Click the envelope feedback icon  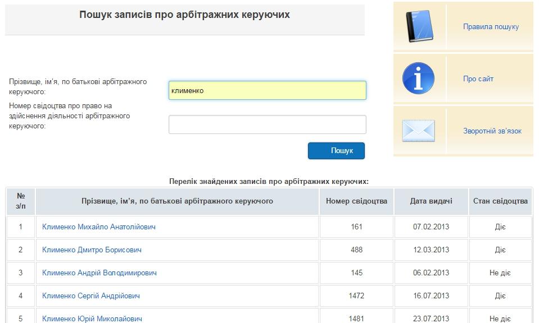(x=418, y=131)
